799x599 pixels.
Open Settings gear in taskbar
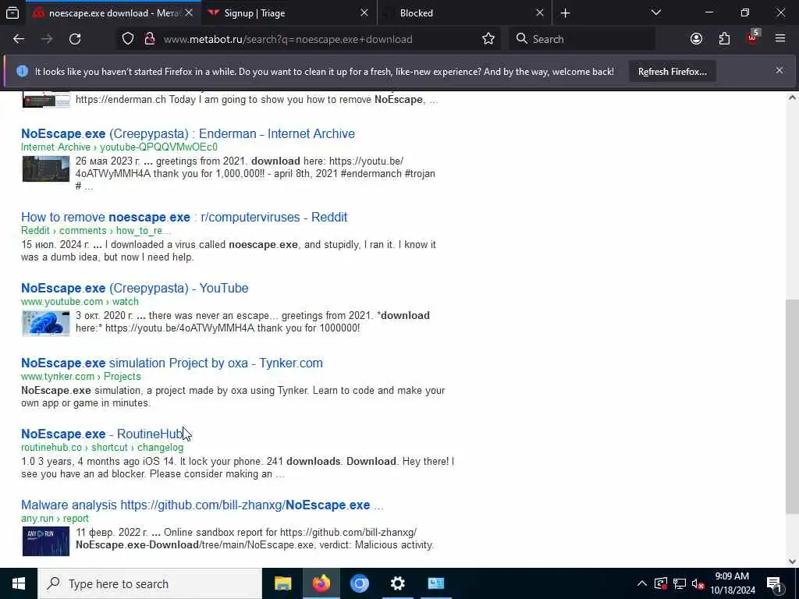(397, 583)
